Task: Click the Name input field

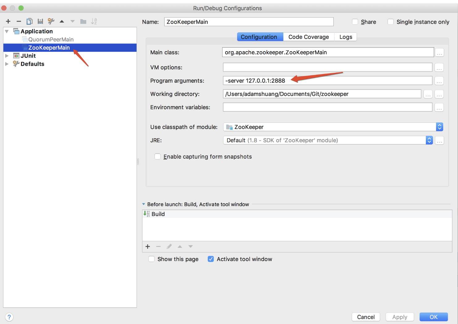Action: [249, 22]
